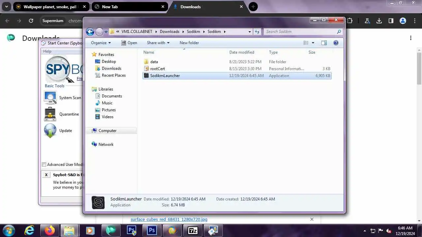Image resolution: width=422 pixels, height=237 pixels.
Task: Open Spybot Update tool
Action: point(58,131)
